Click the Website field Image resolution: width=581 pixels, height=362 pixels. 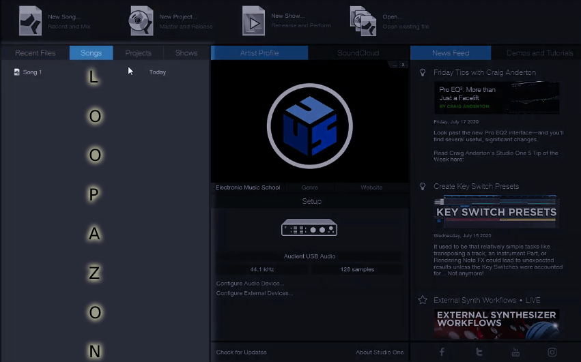371,187
